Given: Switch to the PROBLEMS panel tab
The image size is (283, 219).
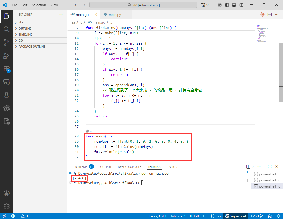Looking at the screenshot, I should pos(83,166).
